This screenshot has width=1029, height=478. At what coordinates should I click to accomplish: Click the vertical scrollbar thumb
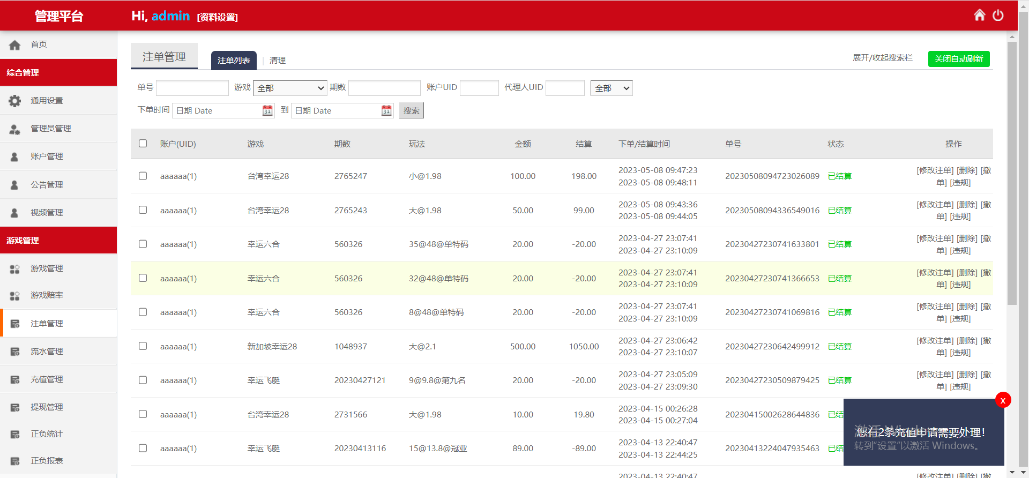tap(1012, 173)
